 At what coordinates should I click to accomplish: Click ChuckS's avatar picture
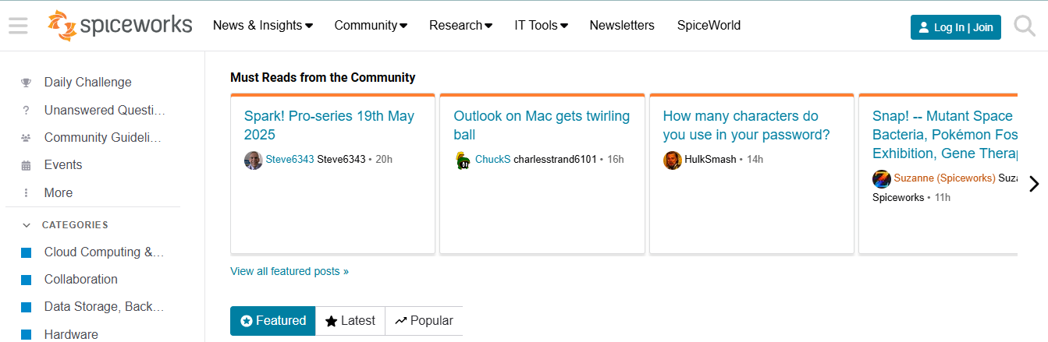click(x=463, y=160)
